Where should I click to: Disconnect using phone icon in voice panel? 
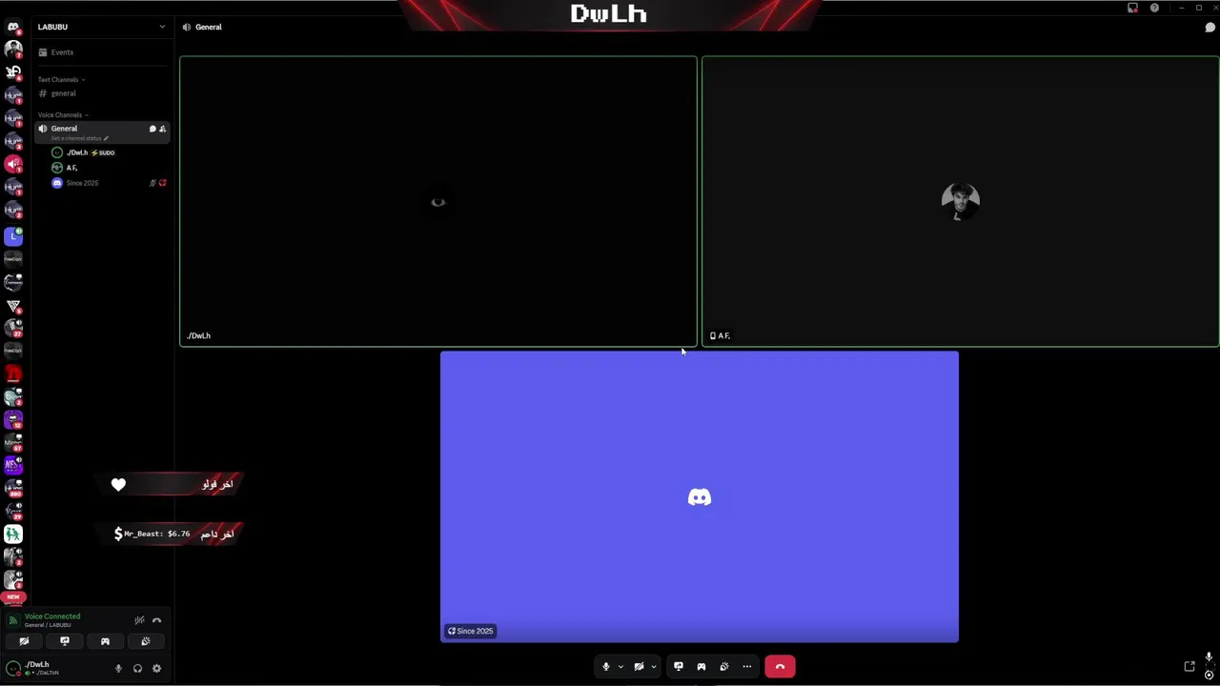(x=157, y=620)
